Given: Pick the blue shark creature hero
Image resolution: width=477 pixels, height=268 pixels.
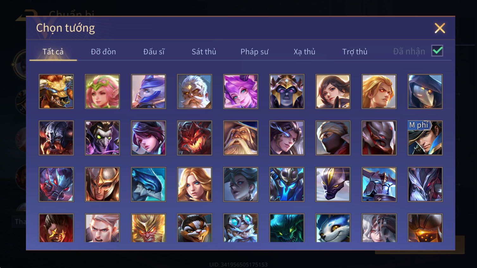Looking at the screenshot, I should coord(148,184).
